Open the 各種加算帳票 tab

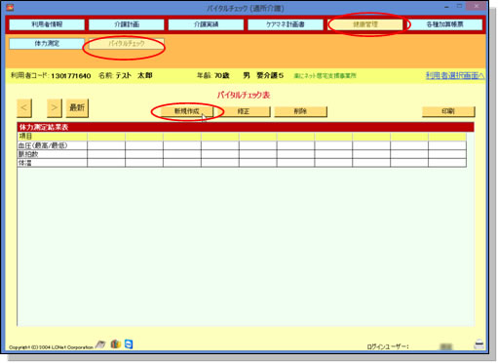[444, 24]
